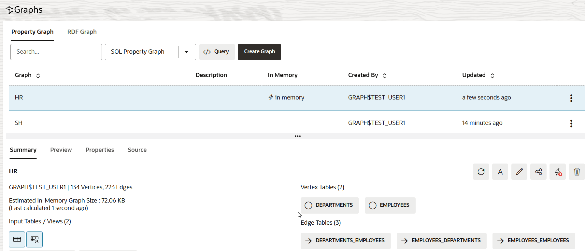Click GRAPH$TEST_USER1 in the HR row
Screen dimensions: 585x251
point(377,98)
